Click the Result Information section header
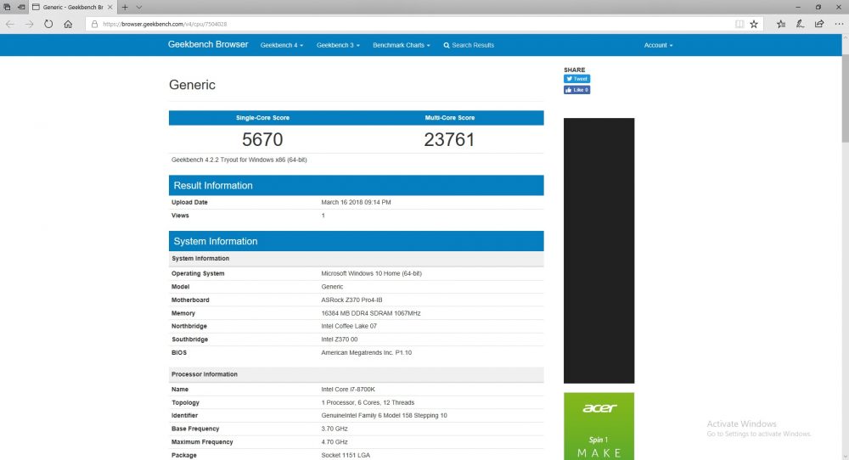Screen dimensions: 849x460 click(357, 186)
